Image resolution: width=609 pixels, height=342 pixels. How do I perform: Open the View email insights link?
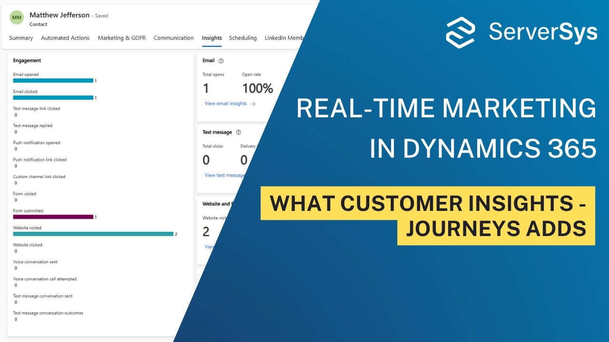coord(226,104)
